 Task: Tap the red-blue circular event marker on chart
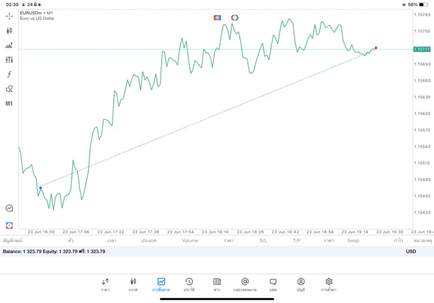point(235,17)
